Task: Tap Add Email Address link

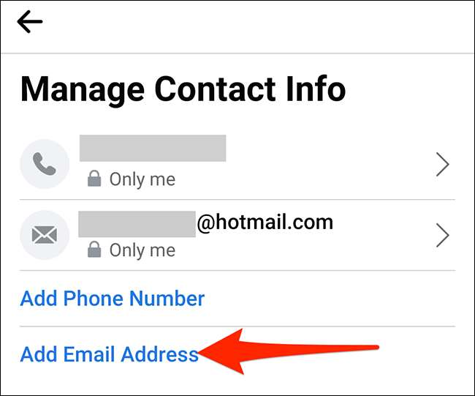Action: point(110,354)
